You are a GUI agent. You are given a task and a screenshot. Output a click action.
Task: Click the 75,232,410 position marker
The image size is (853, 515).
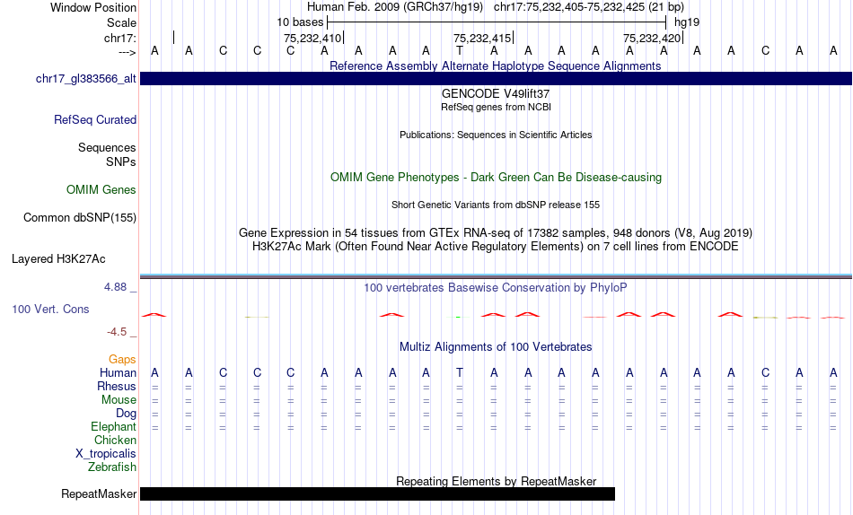coord(312,38)
